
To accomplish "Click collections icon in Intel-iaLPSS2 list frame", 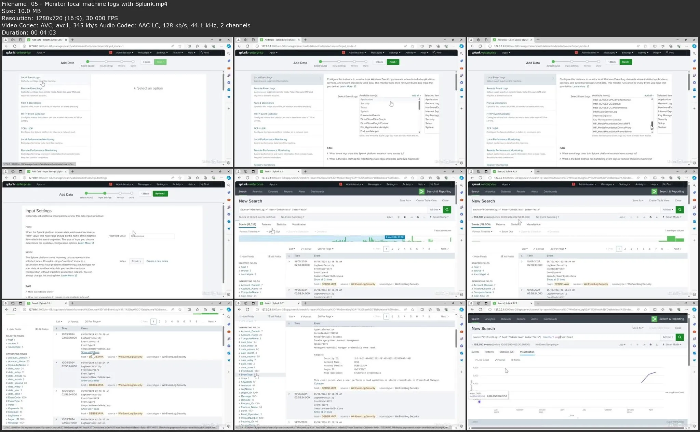I will [x=671, y=46].
